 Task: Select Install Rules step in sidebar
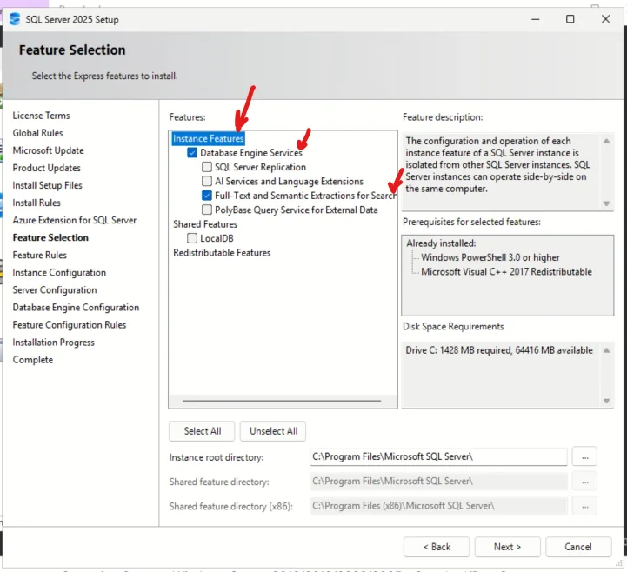click(x=37, y=203)
